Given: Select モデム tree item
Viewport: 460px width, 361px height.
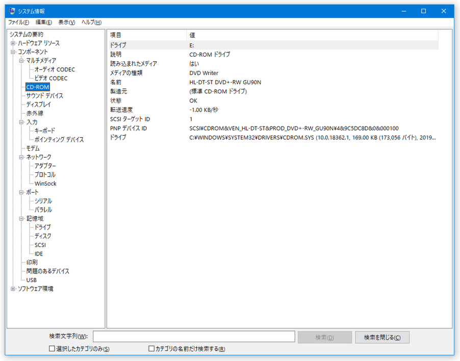Looking at the screenshot, I should (33, 148).
